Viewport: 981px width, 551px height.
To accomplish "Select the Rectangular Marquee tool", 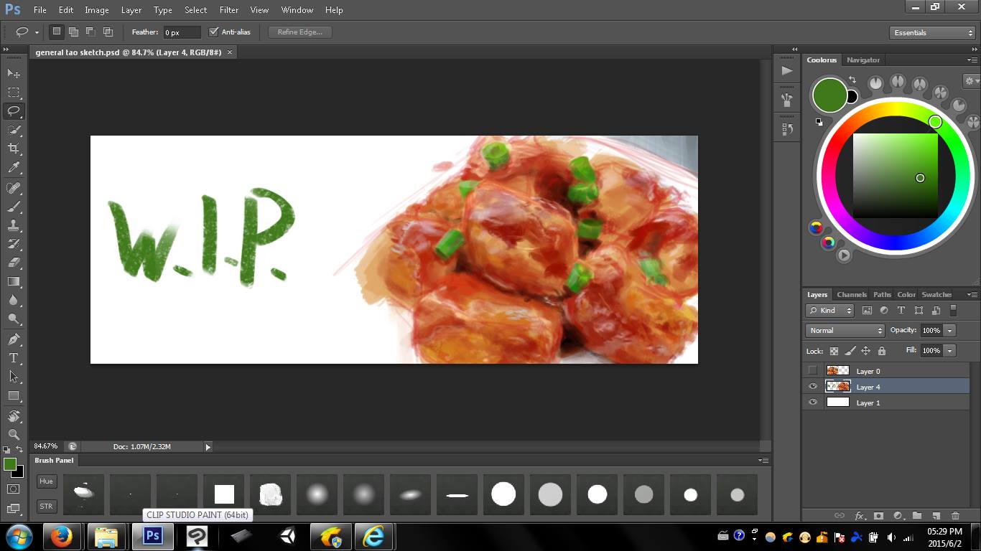I will click(14, 93).
